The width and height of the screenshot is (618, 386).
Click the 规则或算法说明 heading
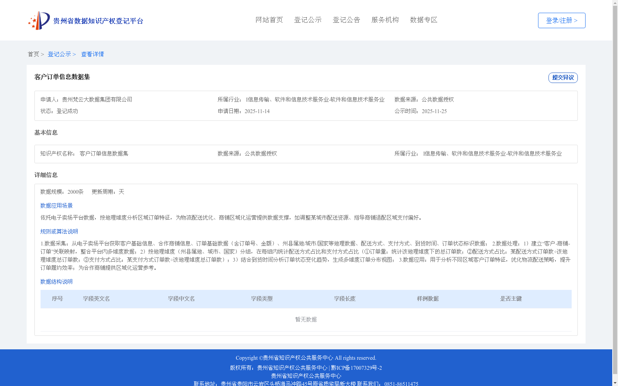59,232
